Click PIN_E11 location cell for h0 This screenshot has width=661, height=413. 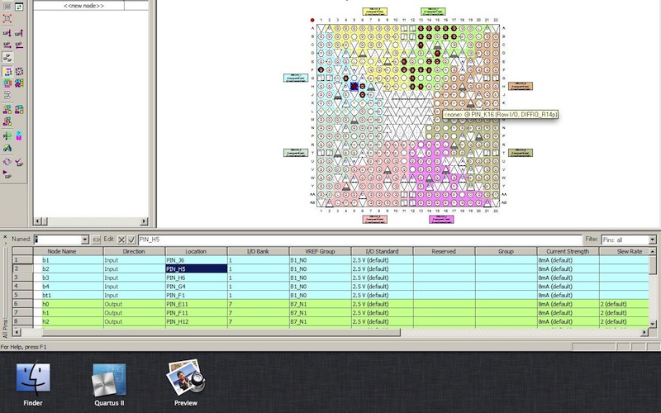[195, 304]
